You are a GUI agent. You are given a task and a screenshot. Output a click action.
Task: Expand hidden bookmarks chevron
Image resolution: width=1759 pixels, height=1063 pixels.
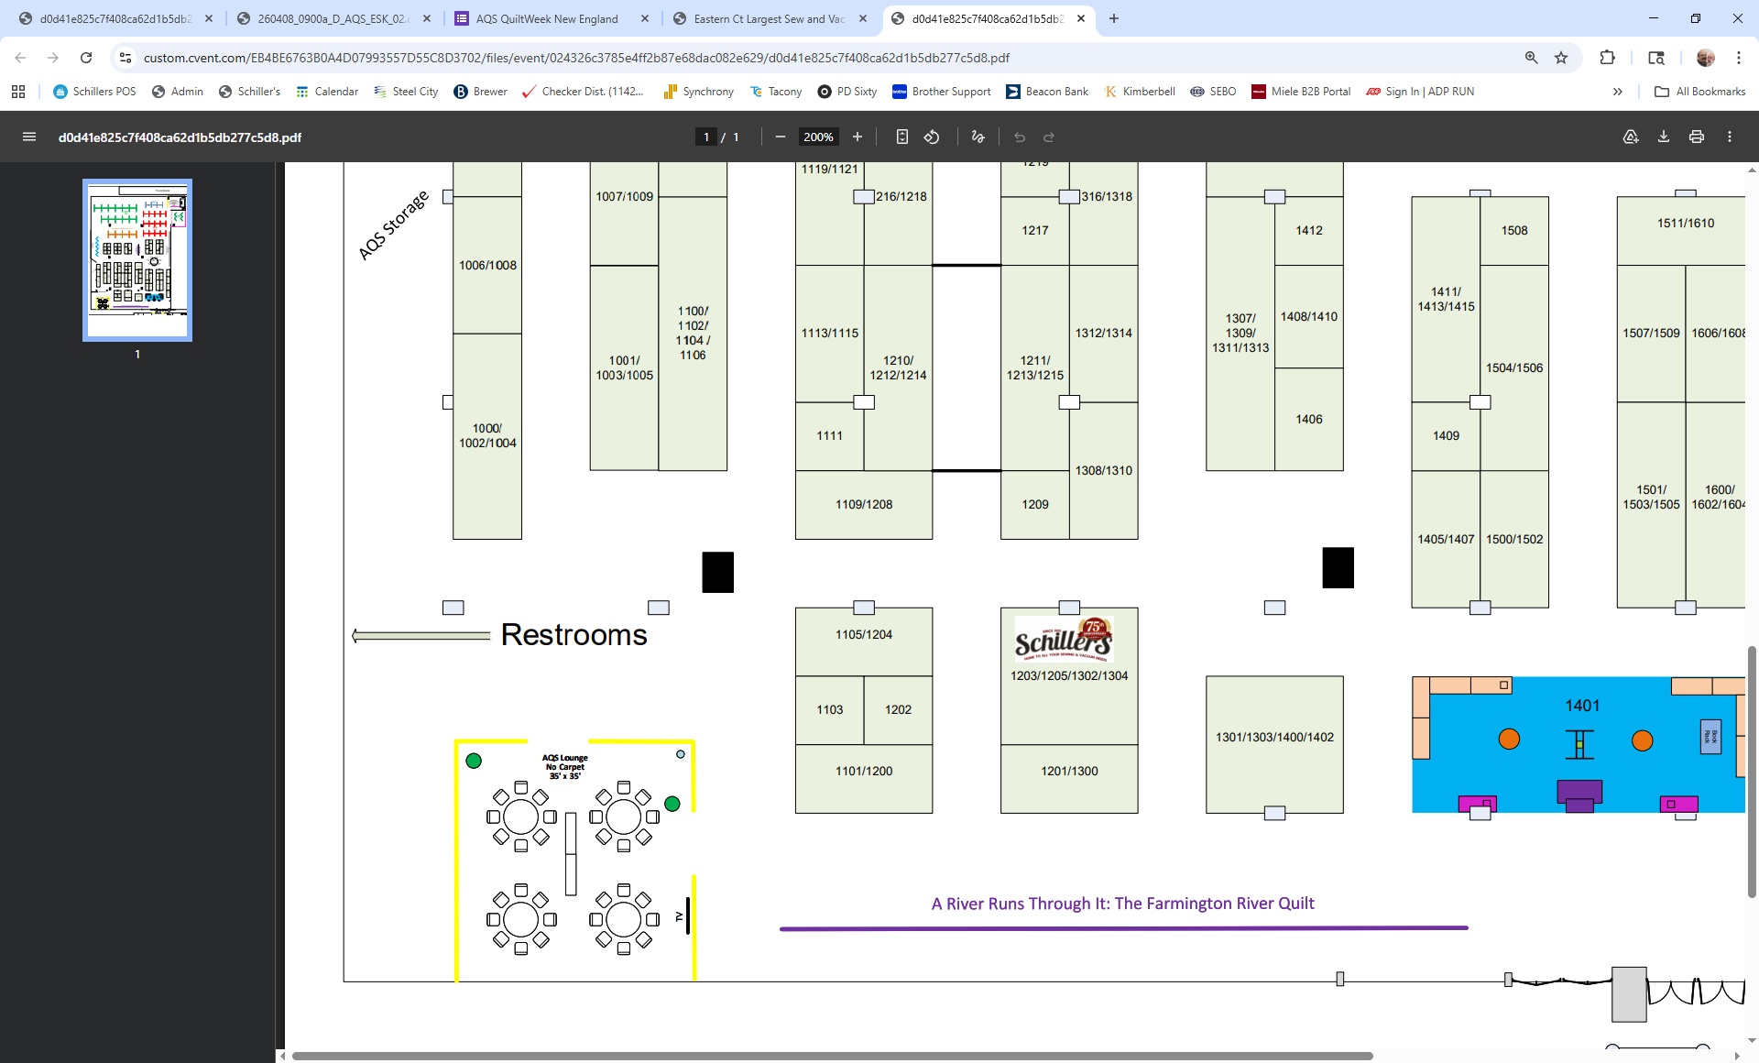(x=1617, y=92)
